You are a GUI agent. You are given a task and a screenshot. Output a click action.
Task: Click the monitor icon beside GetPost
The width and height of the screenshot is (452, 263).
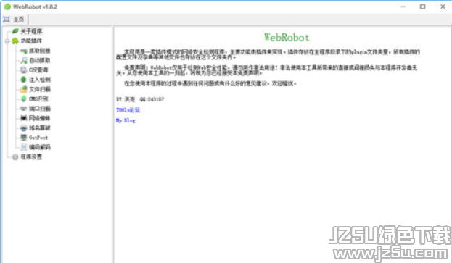coord(24,138)
